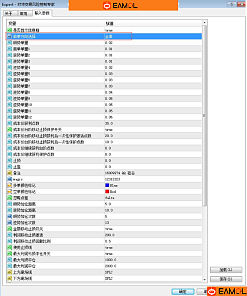Click the icon of the 是否显示信息框 row
247x296 pixels.
coord(9,30)
